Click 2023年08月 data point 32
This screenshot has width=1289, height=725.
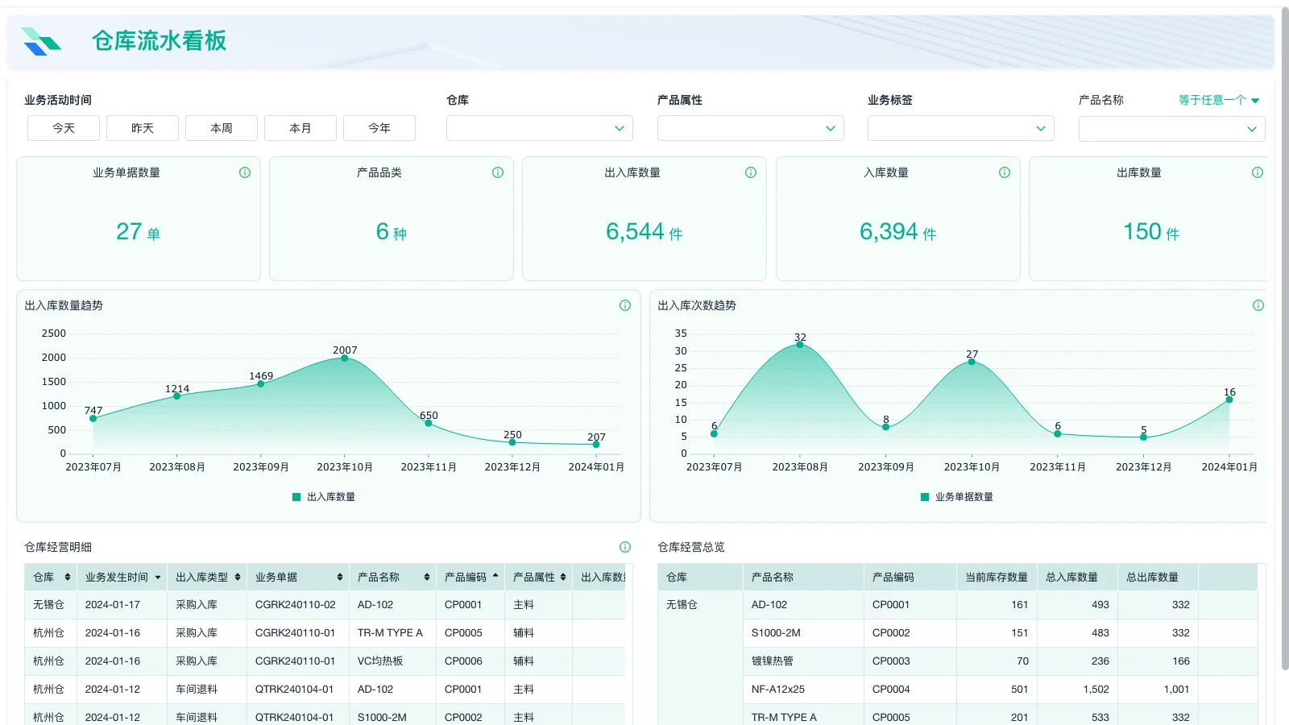tap(800, 345)
